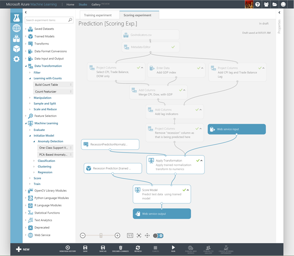294x256 pixels.
Task: Select the Web service input node
Action: pos(237,129)
